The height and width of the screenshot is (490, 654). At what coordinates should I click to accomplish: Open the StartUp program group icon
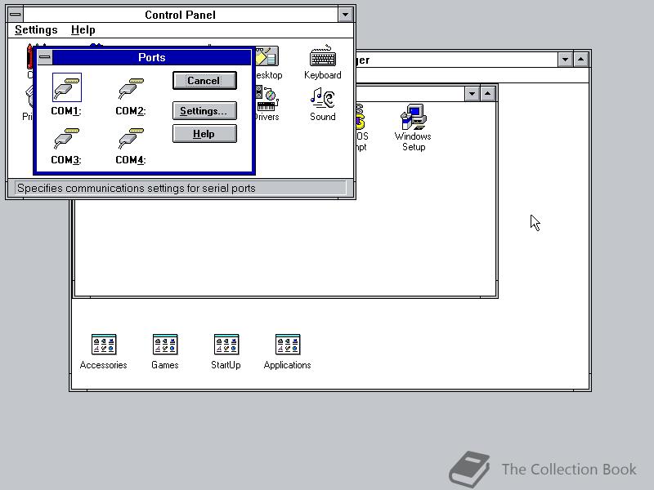pos(226,352)
